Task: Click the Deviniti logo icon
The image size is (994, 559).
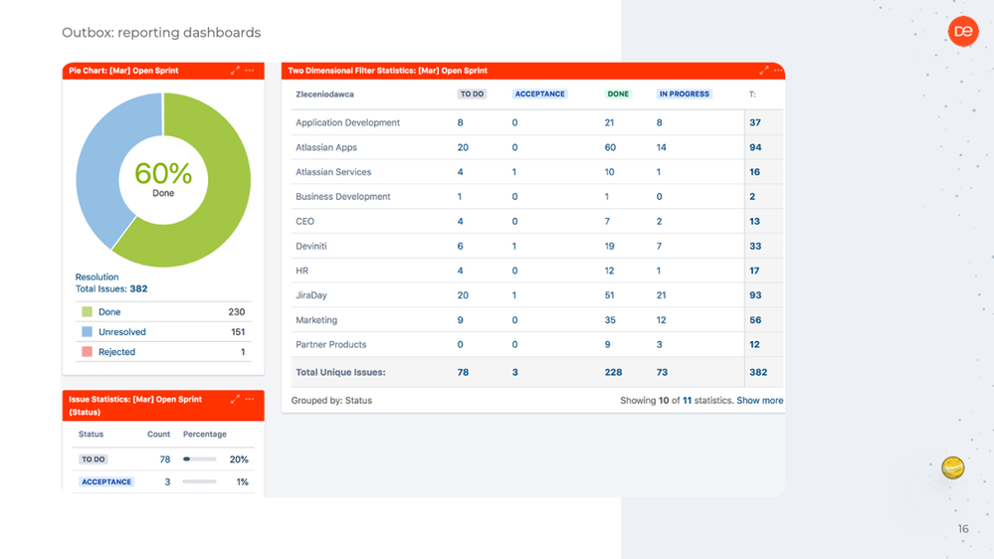Action: tap(963, 31)
